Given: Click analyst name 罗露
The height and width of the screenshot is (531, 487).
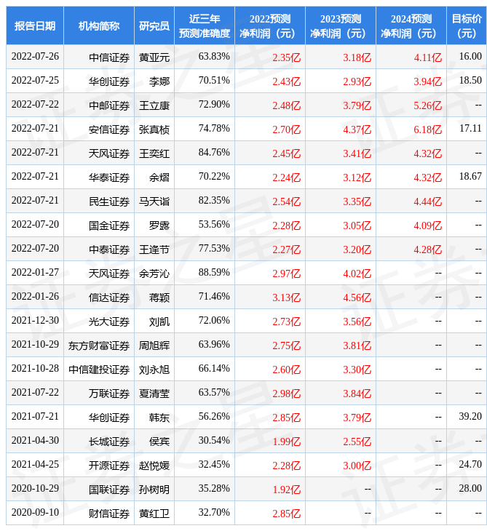Looking at the screenshot, I should tap(159, 225).
